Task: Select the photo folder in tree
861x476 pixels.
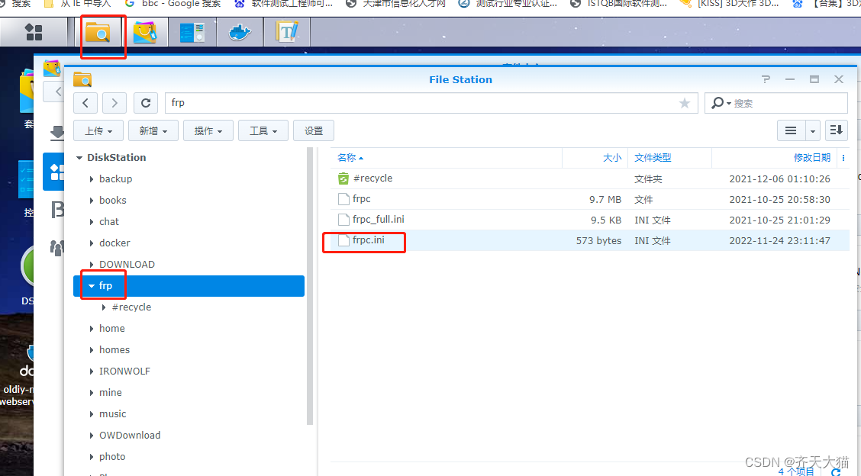Action: (x=112, y=457)
